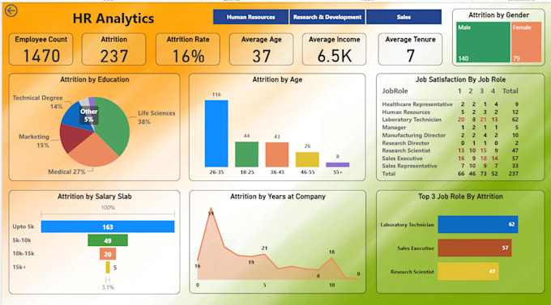Image resolution: width=551 pixels, height=305 pixels.
Task: Select the 26-35 age bar
Action: click(x=216, y=133)
